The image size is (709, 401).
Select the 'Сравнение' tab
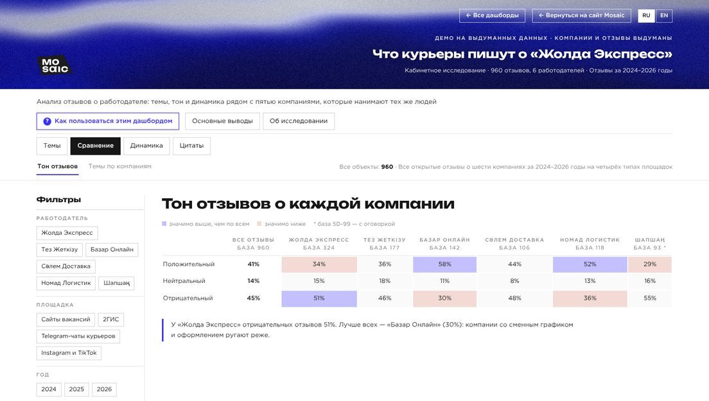96,146
